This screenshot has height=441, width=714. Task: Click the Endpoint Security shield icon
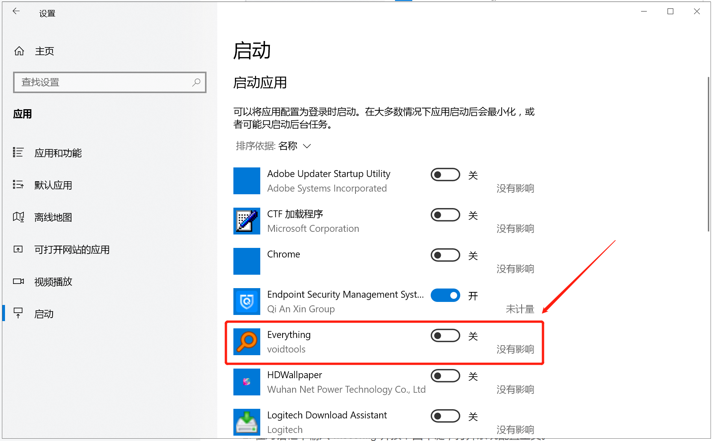[247, 302]
